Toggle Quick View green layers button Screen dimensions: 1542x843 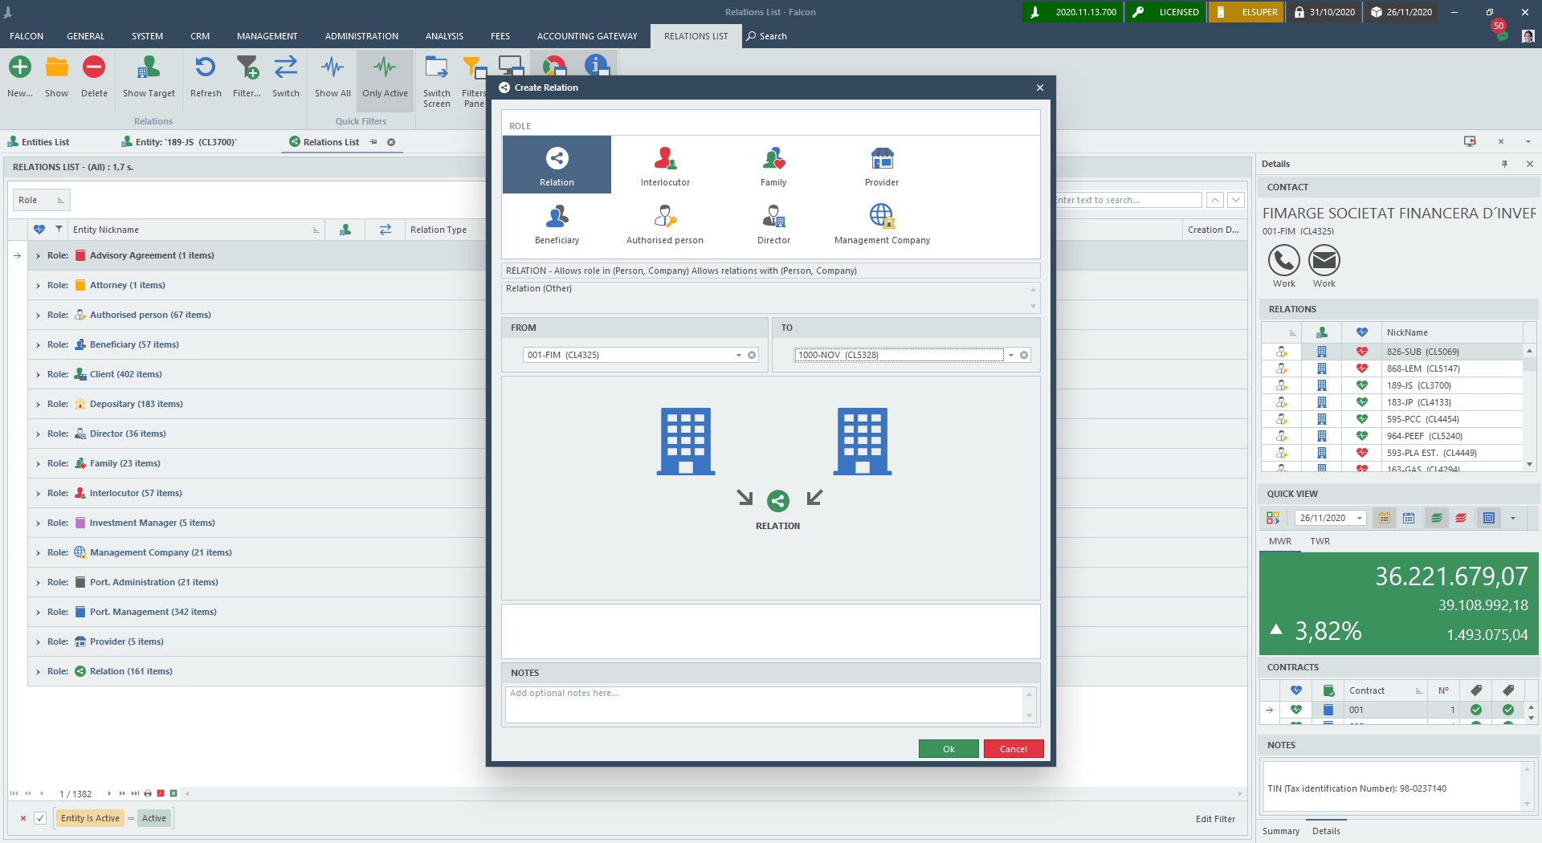[1436, 518]
